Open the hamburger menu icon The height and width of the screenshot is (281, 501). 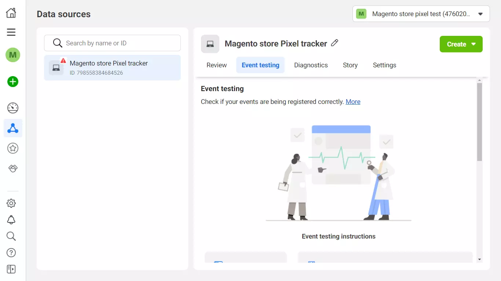click(x=11, y=32)
